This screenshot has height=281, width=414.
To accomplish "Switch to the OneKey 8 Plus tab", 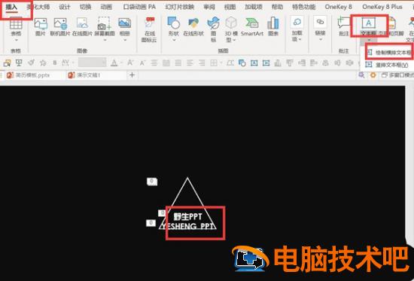I will [x=382, y=7].
